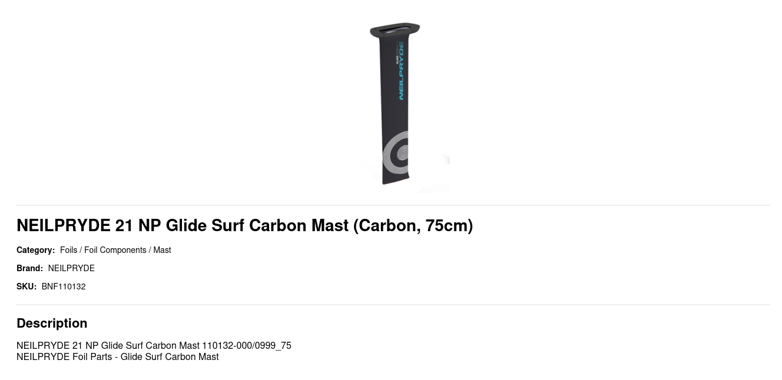
Task: Click the divider line above Description
Action: [x=393, y=305]
